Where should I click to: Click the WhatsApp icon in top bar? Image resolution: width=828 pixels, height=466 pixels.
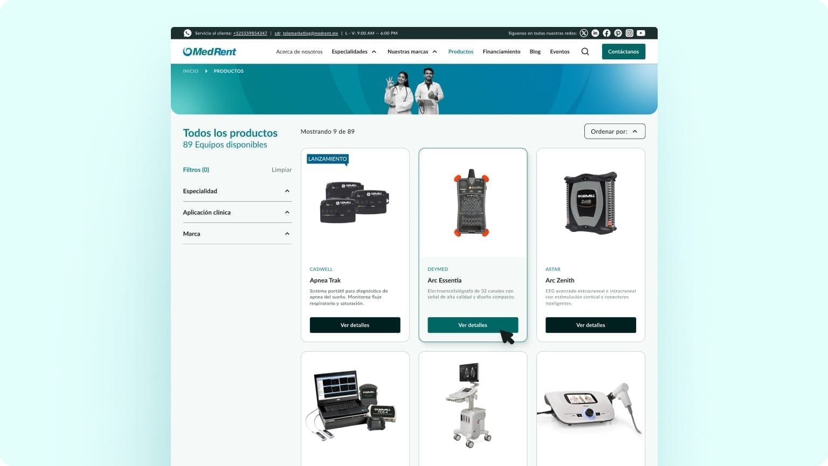point(187,33)
